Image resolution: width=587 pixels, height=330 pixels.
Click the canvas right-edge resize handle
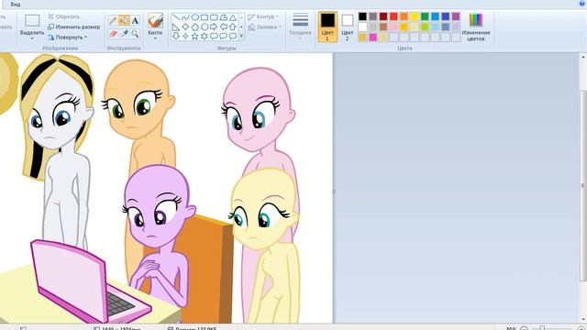pyautogui.click(x=334, y=192)
